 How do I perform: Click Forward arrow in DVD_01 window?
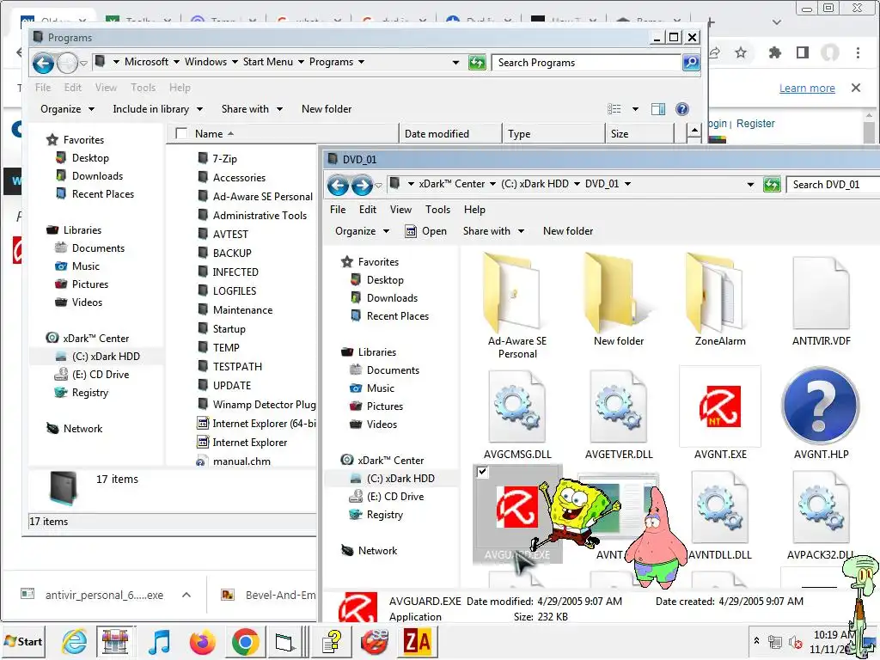pos(362,185)
